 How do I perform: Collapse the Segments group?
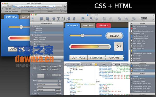click(31, 26)
